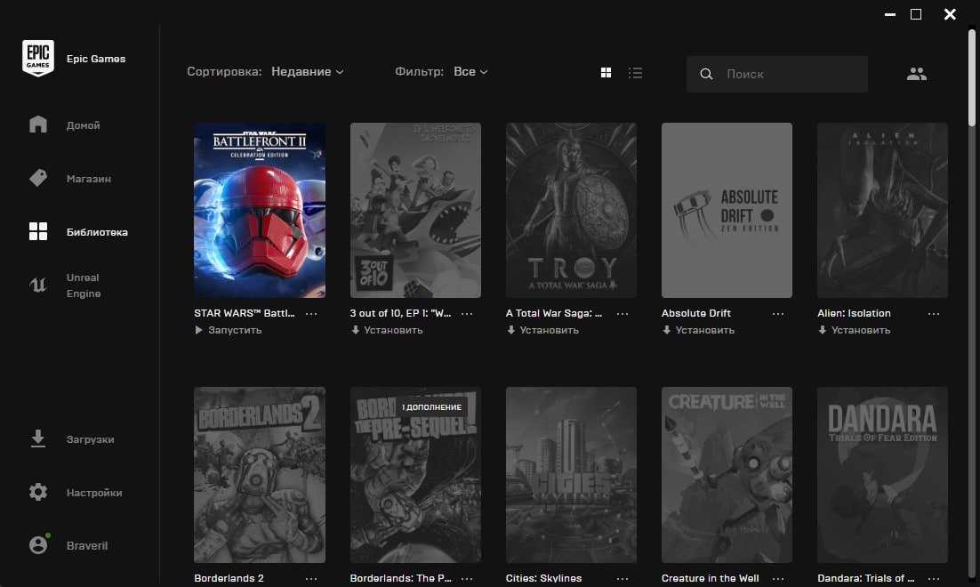Click the Epic Games logo
This screenshot has width=980, height=587.
point(38,58)
